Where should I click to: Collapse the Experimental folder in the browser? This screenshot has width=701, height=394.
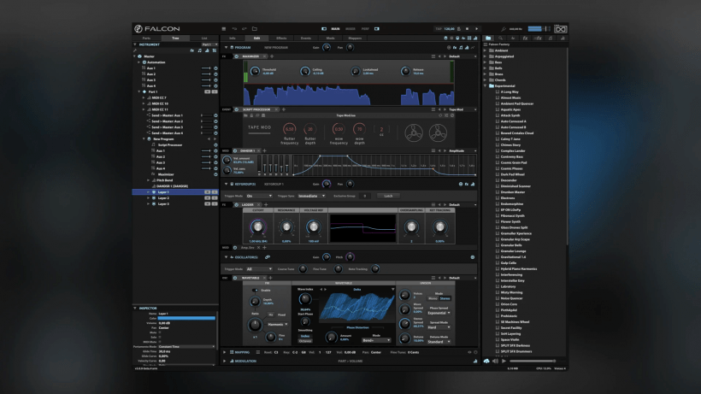(486, 85)
